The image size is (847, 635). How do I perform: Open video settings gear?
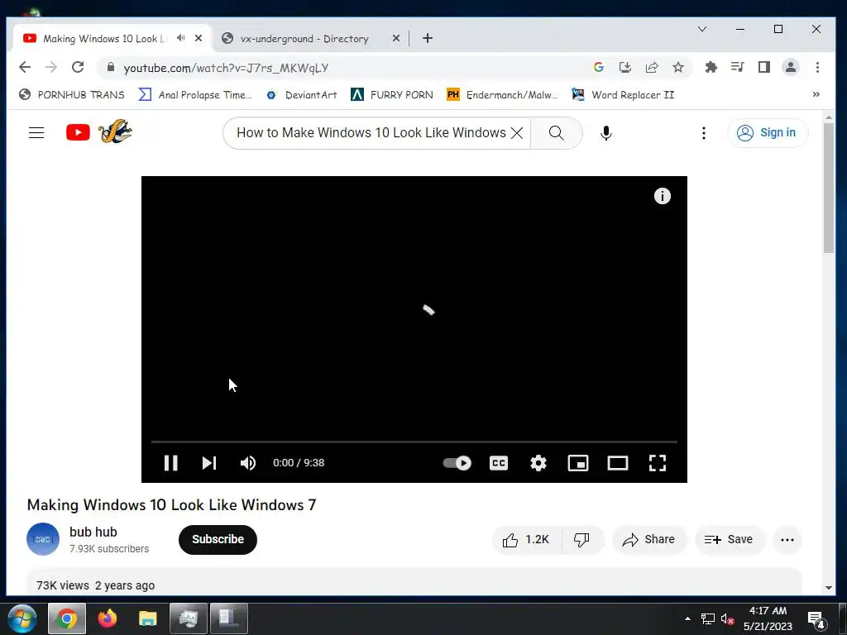point(538,463)
